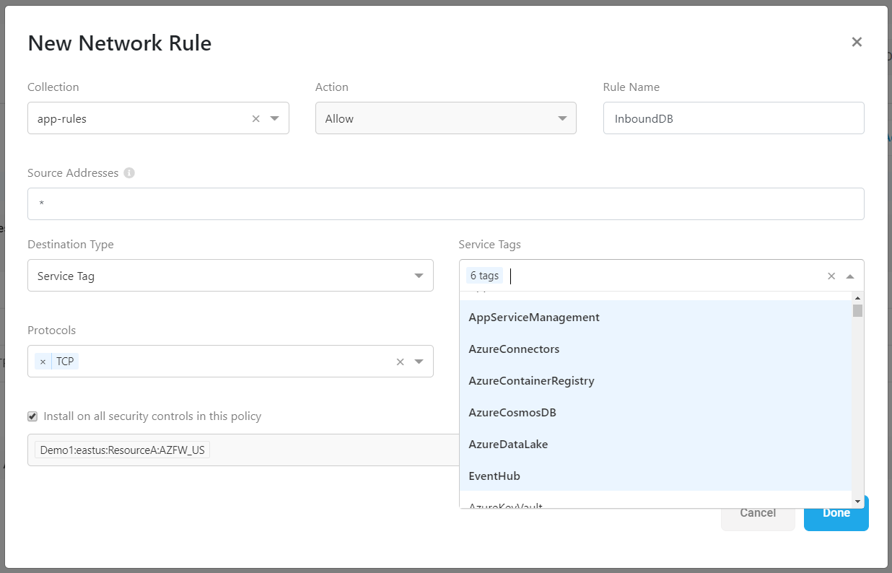Image resolution: width=892 pixels, height=573 pixels.
Task: Click the Rule Name field InboundDB
Action: 733,118
